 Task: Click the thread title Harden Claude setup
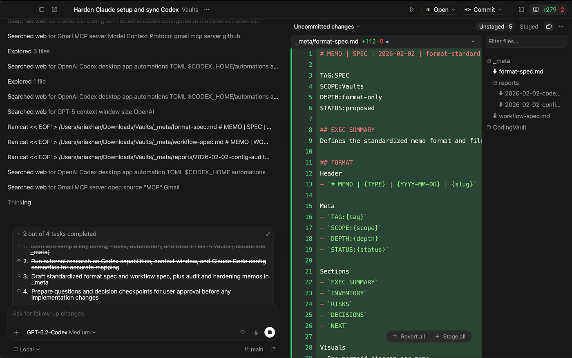point(126,9)
